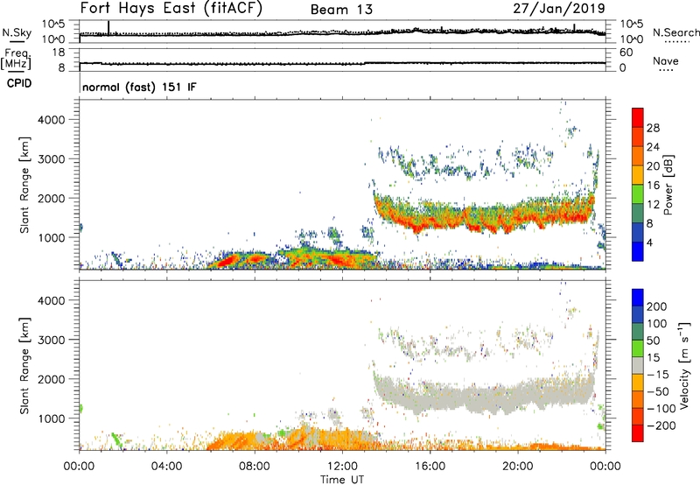Click the '24' value on Power colorbar
Image resolution: width=700 pixels, height=485 pixels.
point(653,147)
